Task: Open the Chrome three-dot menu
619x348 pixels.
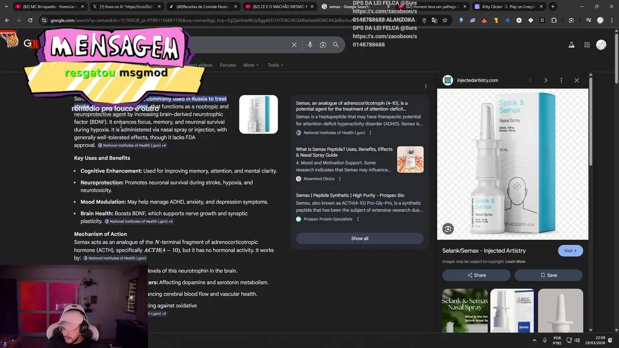Action: pyautogui.click(x=611, y=20)
